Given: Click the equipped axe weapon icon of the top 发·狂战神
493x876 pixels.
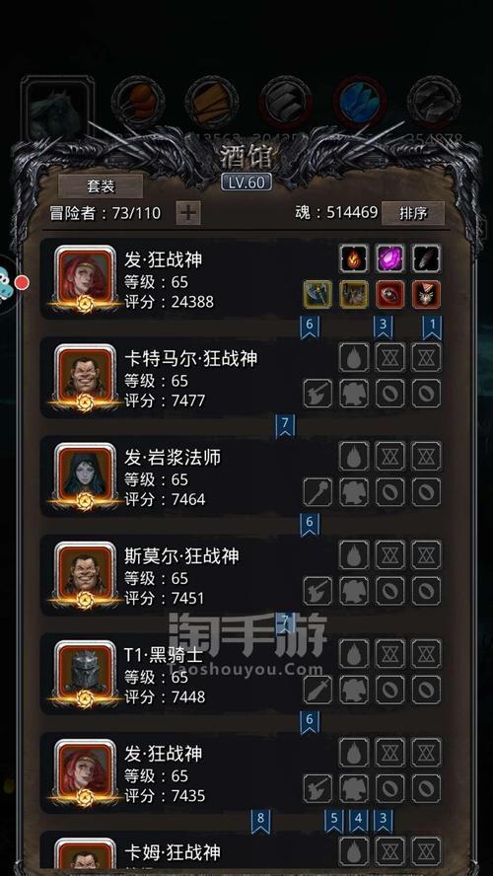Looking at the screenshot, I should (x=317, y=294).
